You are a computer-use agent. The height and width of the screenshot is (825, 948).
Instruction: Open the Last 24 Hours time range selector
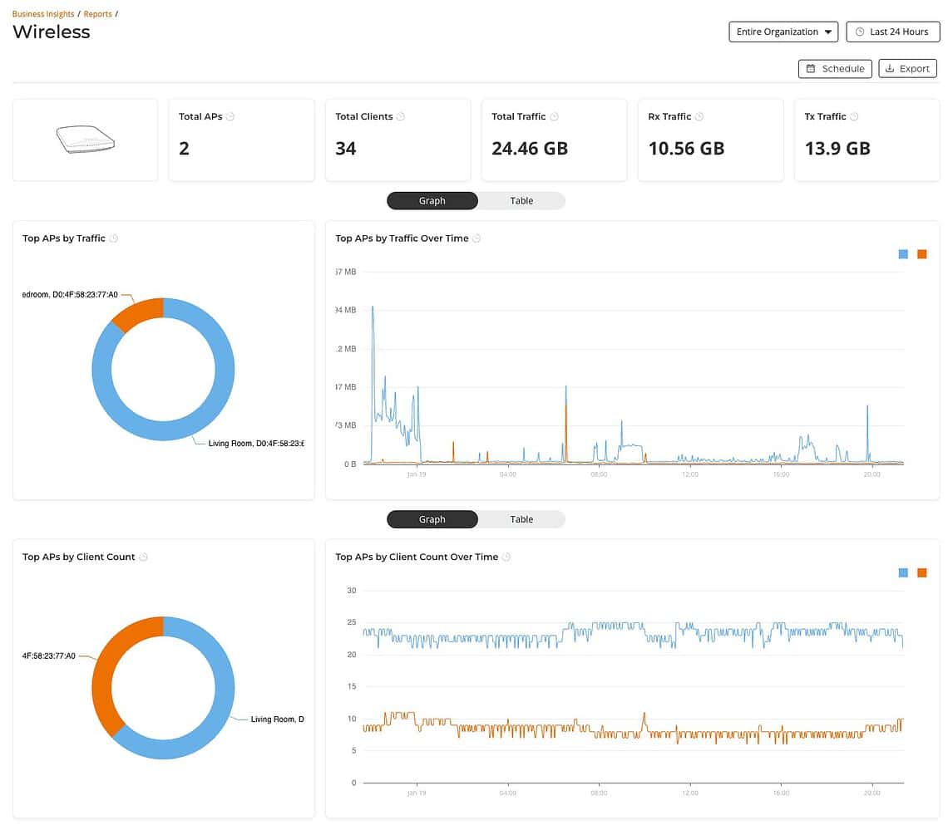pos(892,31)
